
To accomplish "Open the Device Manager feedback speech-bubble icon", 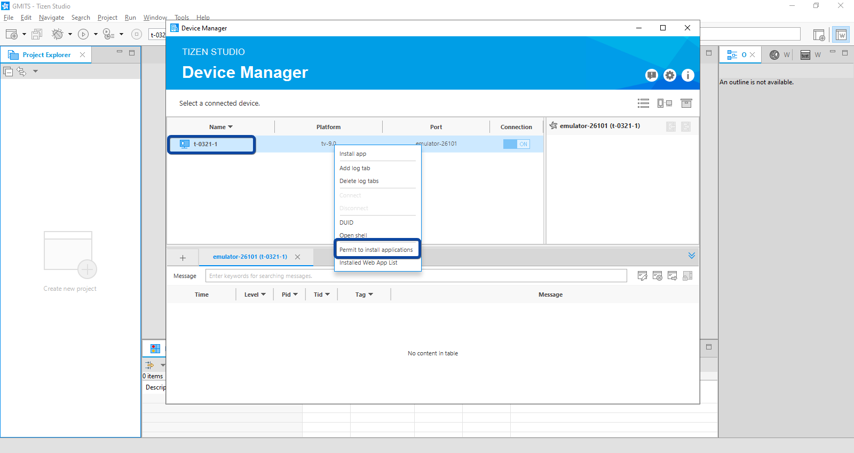I will (651, 75).
